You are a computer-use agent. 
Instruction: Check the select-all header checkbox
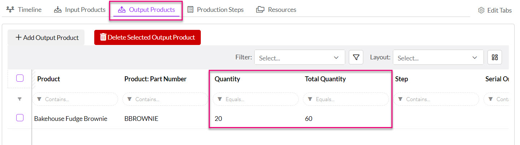[20, 78]
